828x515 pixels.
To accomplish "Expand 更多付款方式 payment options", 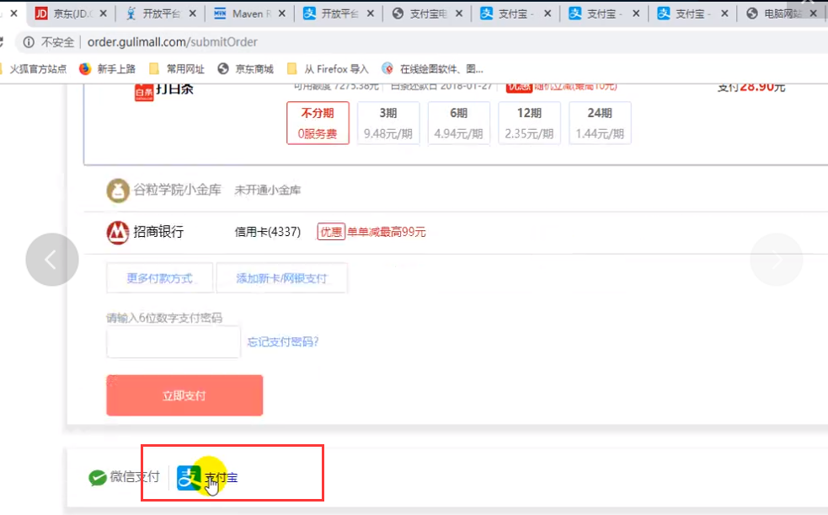I will (160, 278).
